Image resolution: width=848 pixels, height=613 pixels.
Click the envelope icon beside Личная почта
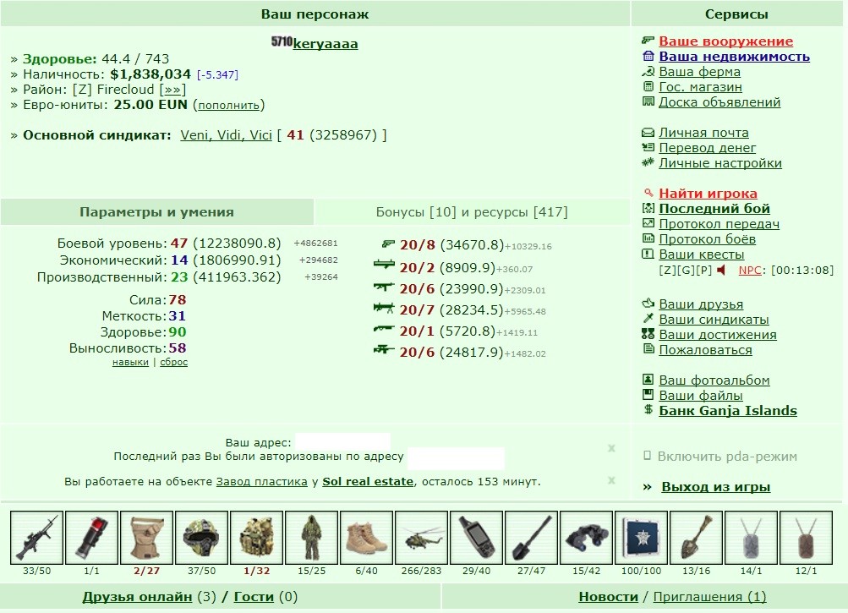coord(648,132)
